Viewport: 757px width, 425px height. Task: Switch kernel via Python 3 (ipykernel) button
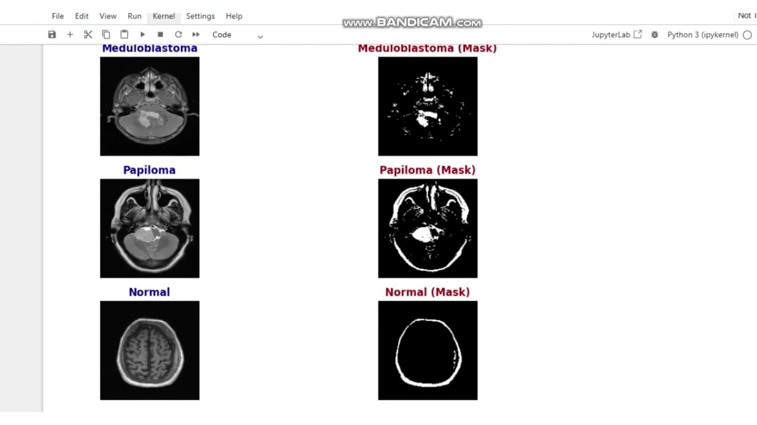tap(703, 35)
